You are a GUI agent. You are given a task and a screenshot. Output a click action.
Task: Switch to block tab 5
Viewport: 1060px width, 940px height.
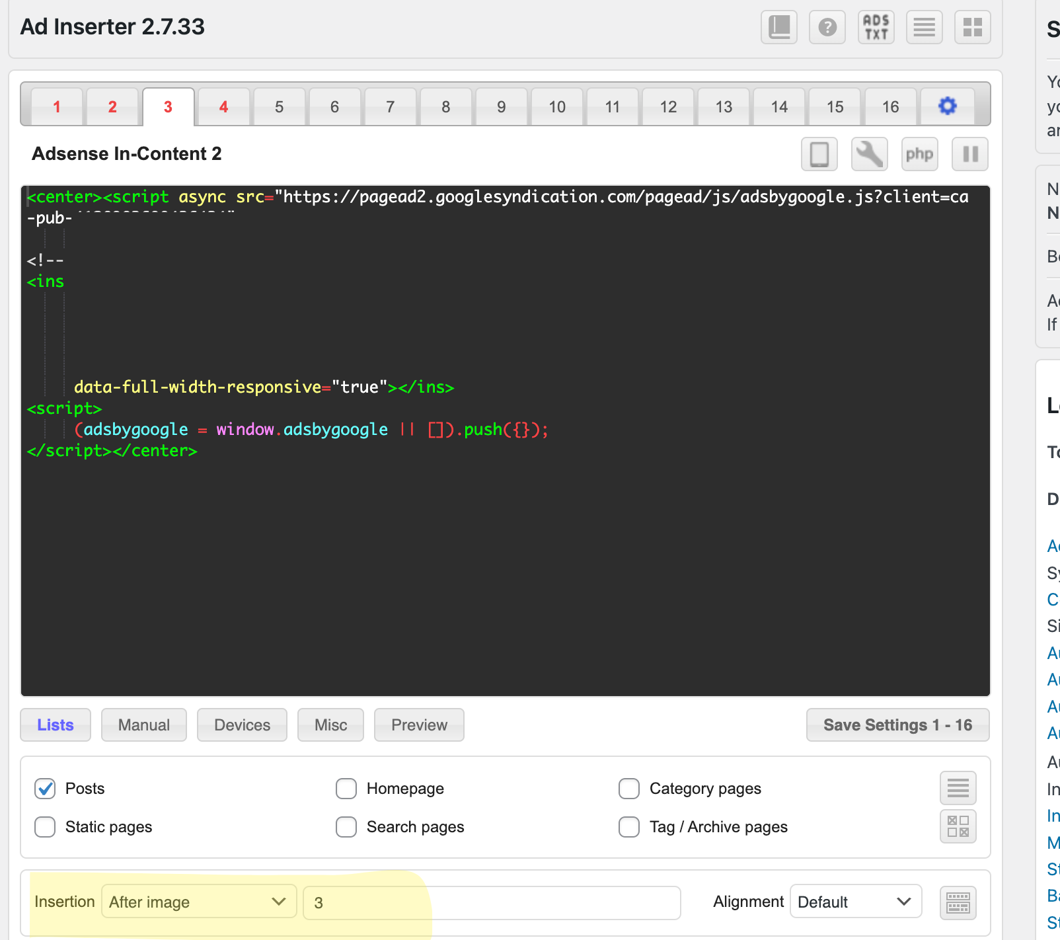coord(279,107)
